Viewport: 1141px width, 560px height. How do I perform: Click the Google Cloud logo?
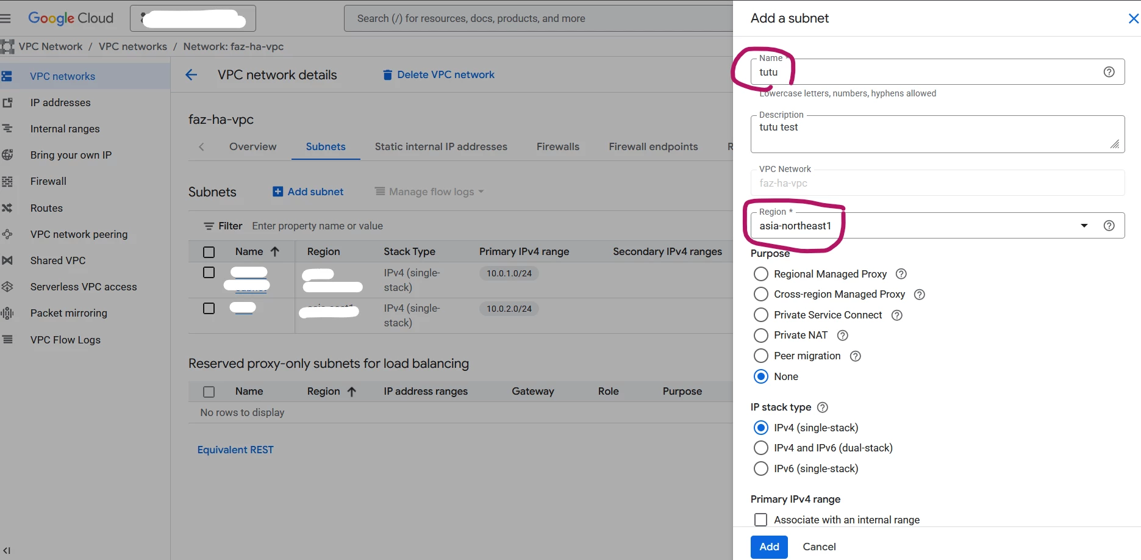[71, 18]
